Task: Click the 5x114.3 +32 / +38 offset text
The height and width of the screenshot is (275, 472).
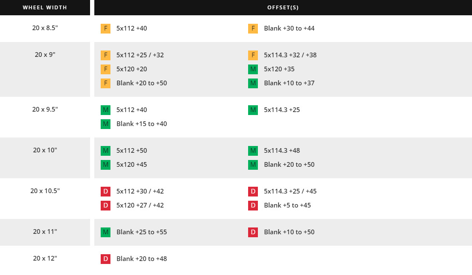Action: pyautogui.click(x=290, y=55)
